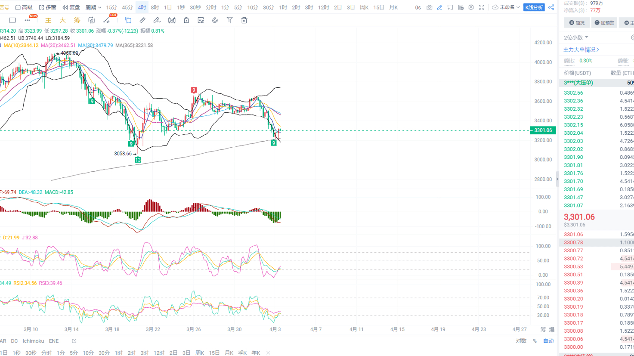
Task: Open the K线分析 button
Action: coord(534,7)
